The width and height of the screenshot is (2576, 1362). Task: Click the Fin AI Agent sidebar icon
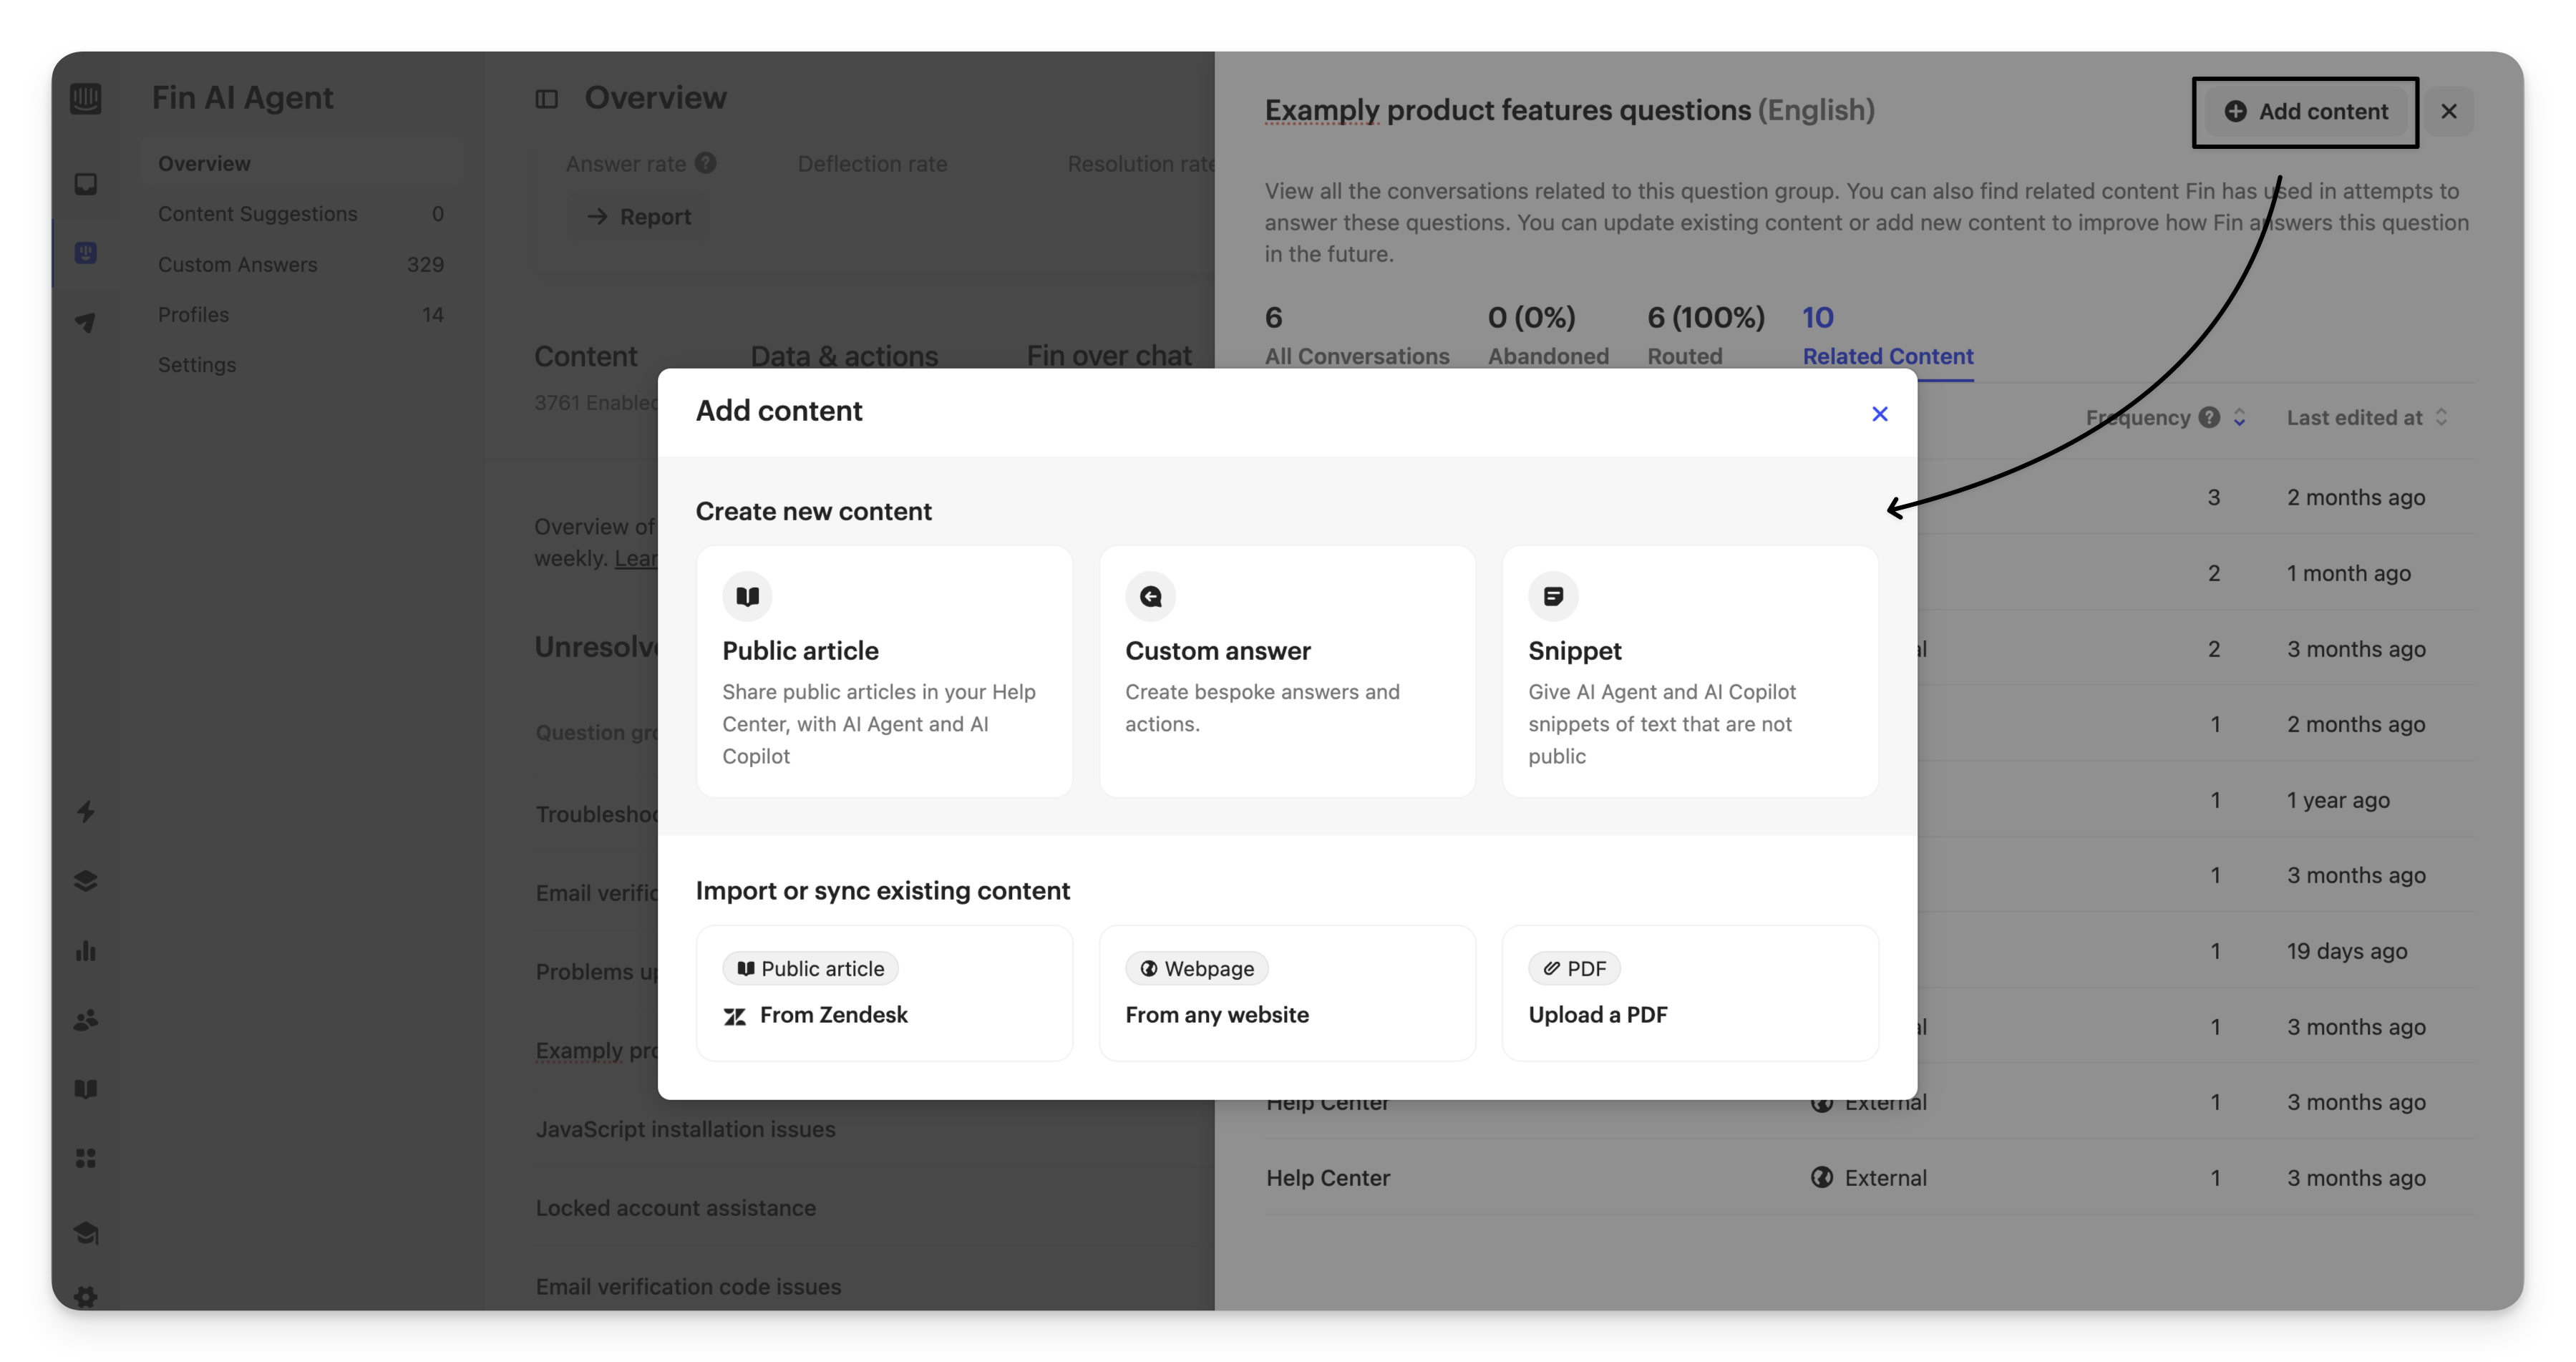coord(86,253)
